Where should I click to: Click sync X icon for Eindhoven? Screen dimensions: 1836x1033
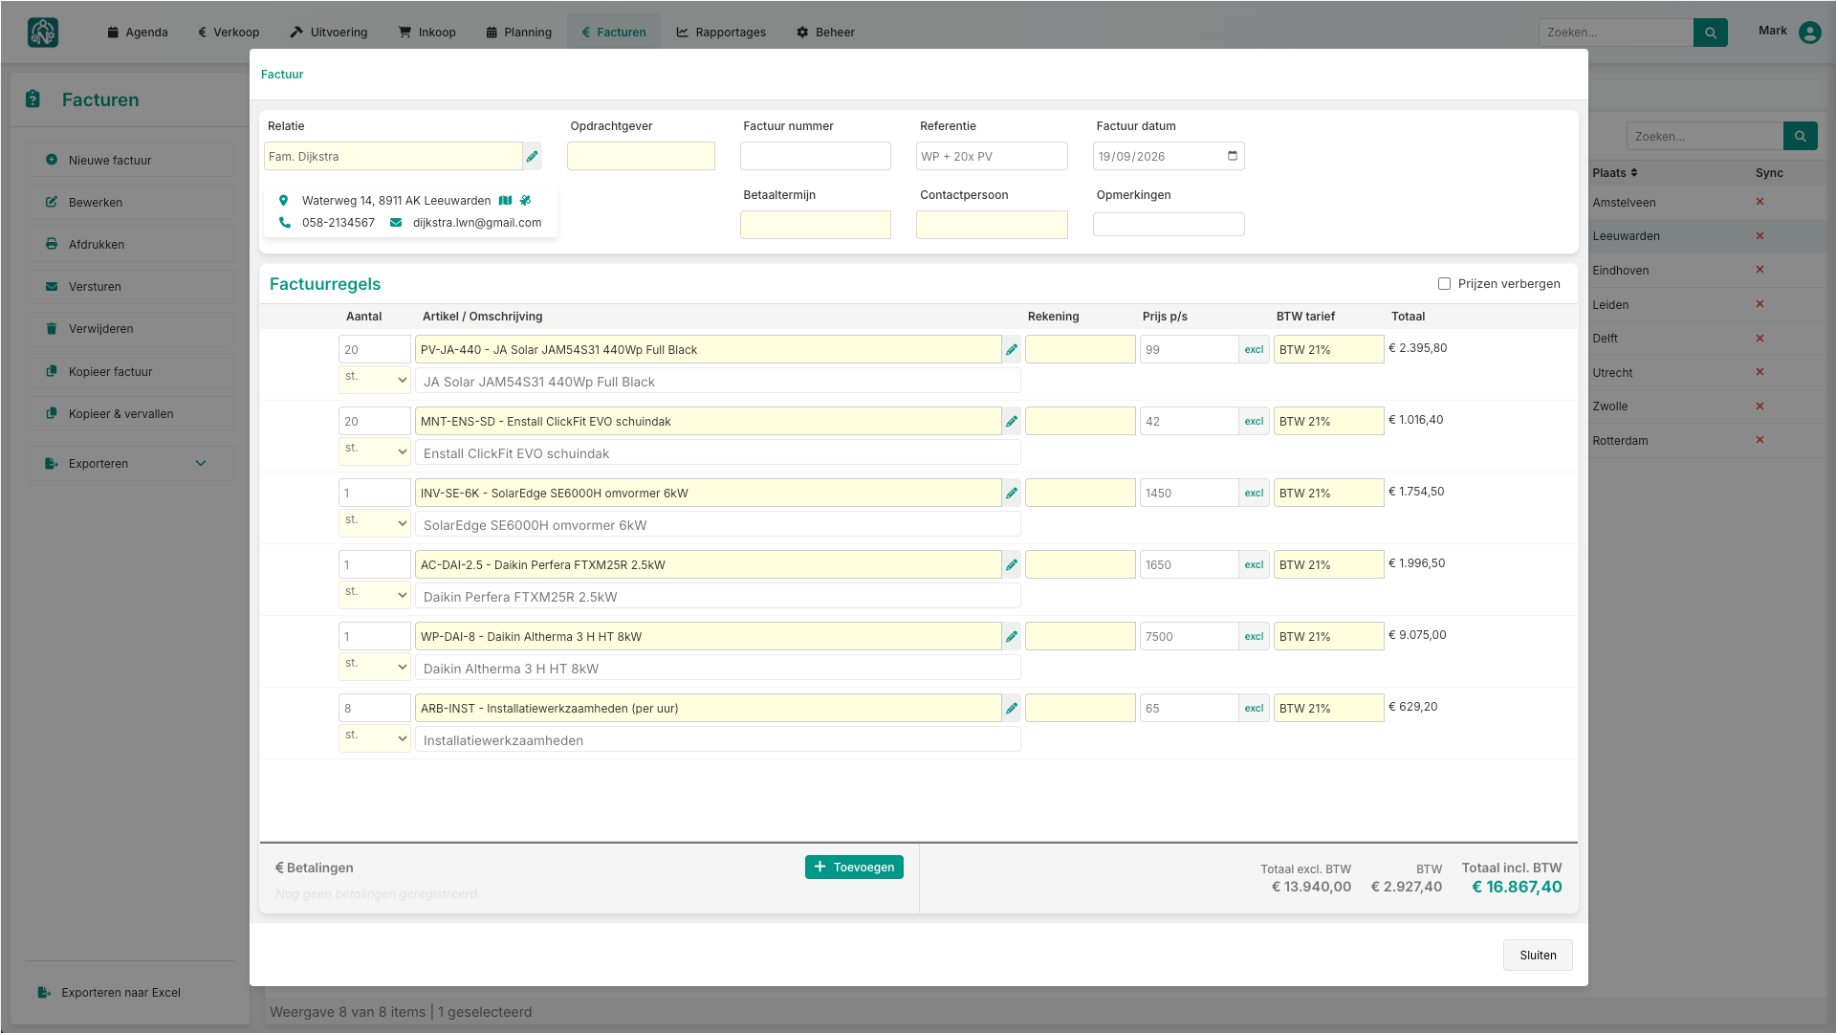point(1759,270)
